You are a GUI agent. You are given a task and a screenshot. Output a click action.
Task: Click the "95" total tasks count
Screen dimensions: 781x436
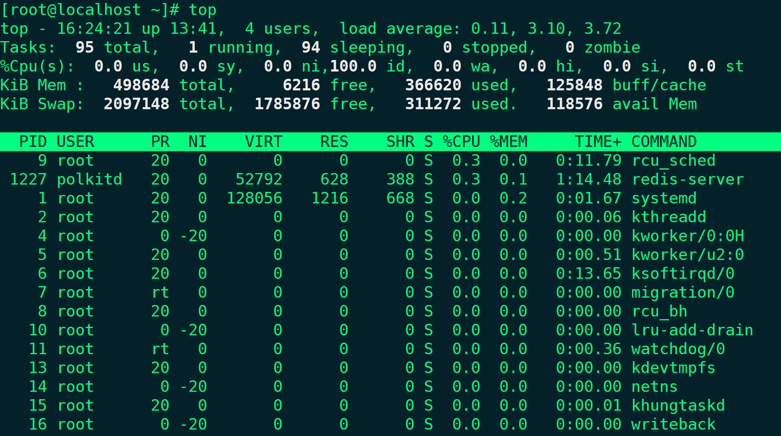point(85,47)
